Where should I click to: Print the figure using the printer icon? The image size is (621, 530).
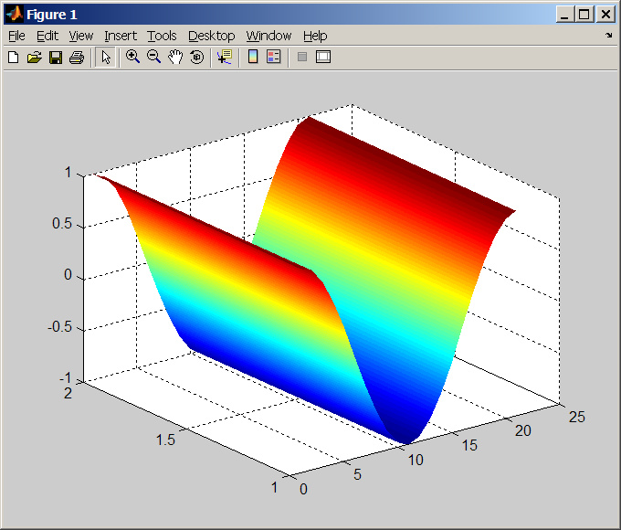pyautogui.click(x=77, y=58)
